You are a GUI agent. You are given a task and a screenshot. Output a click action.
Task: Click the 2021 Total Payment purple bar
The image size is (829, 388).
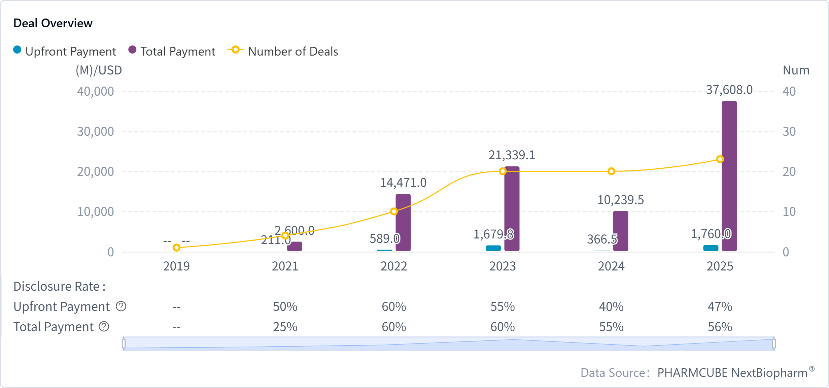click(295, 247)
